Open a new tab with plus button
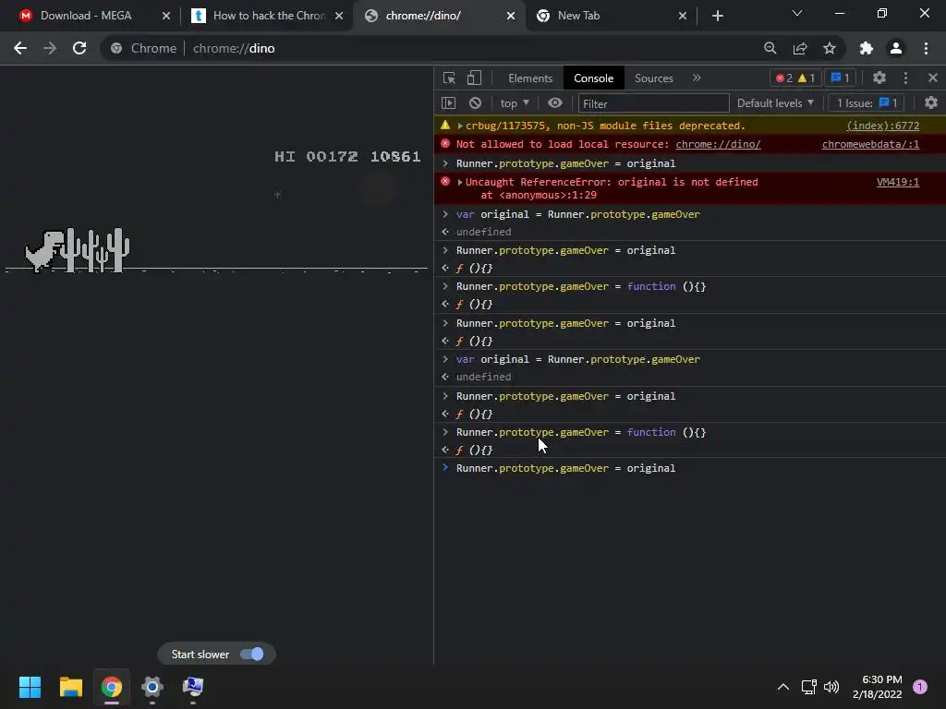The height and width of the screenshot is (709, 946). [717, 16]
